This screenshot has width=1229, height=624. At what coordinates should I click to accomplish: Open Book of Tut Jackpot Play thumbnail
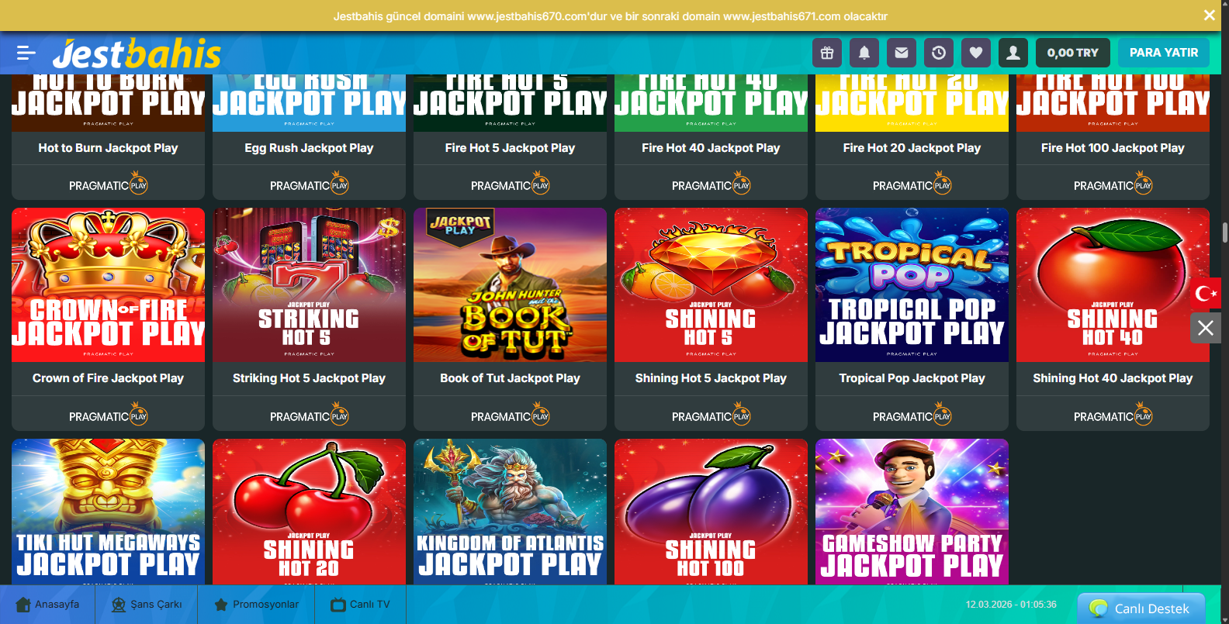coord(510,285)
